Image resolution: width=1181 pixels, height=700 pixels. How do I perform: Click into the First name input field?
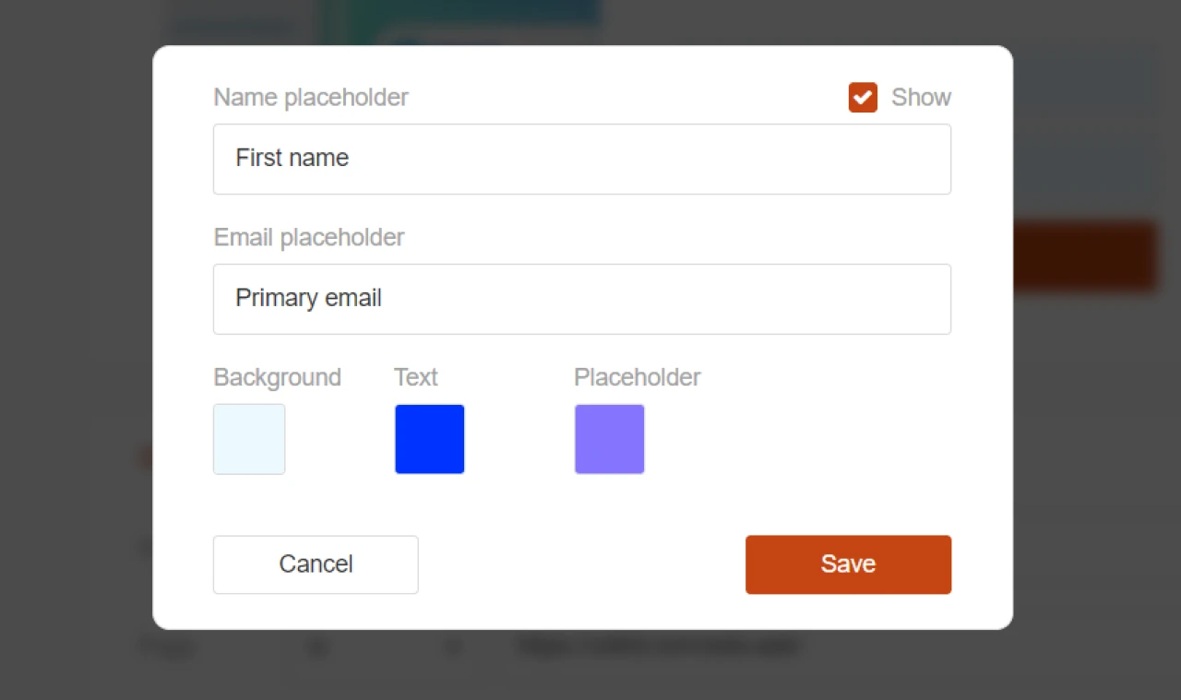click(581, 159)
